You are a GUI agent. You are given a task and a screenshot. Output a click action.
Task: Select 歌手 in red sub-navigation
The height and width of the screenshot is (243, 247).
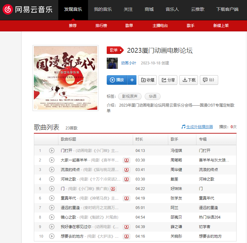tap(190, 26)
